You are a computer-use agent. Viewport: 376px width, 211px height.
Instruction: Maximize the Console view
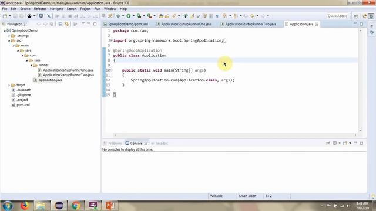point(361,143)
